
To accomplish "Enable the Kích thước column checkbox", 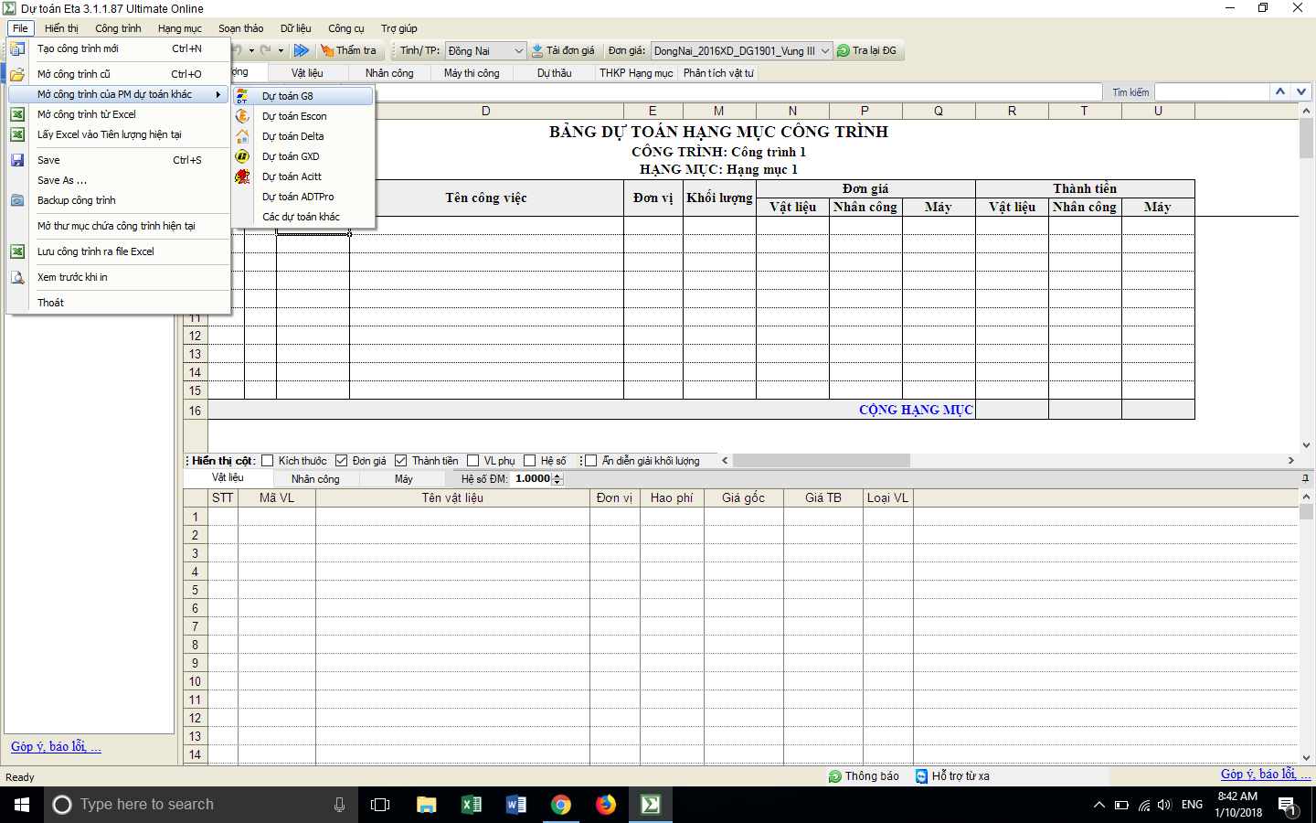I will tap(268, 461).
